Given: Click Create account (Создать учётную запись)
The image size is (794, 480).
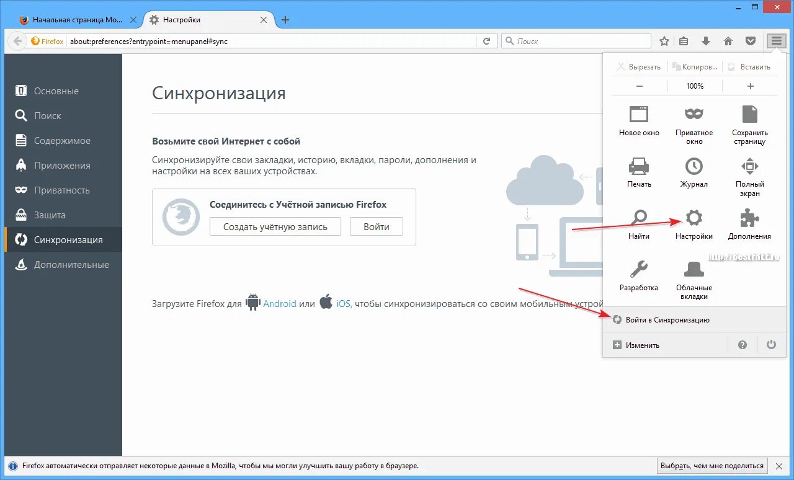Looking at the screenshot, I should (x=275, y=226).
